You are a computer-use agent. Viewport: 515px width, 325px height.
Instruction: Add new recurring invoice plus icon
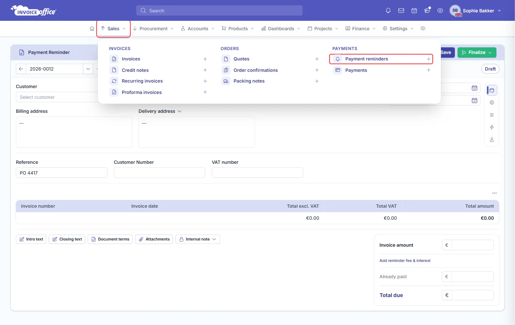[205, 81]
